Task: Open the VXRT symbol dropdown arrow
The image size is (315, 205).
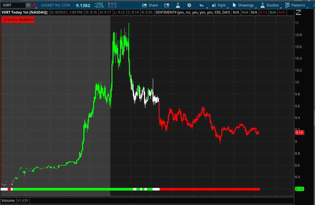Action: [x=28, y=5]
